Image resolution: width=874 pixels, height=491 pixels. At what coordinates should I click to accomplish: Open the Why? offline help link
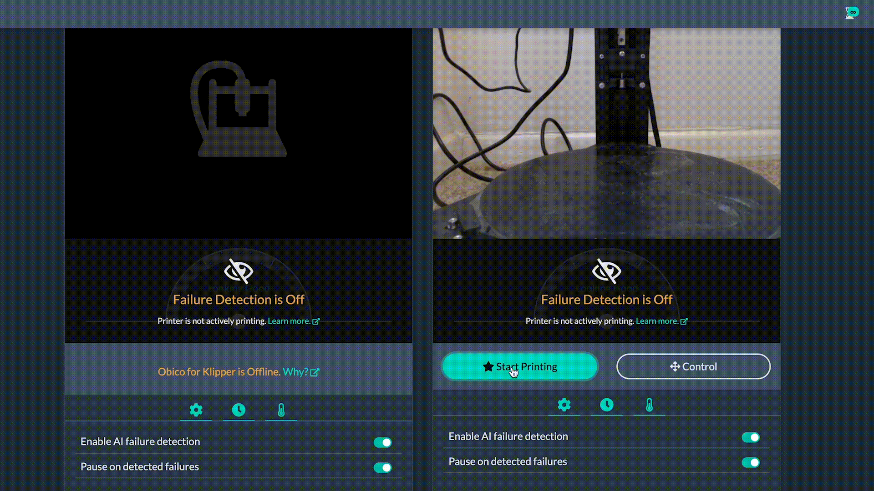tap(301, 372)
